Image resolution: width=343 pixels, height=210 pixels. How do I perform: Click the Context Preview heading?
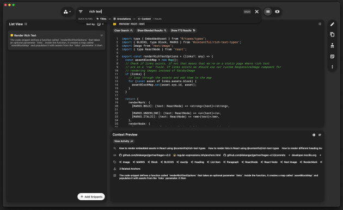click(125, 134)
